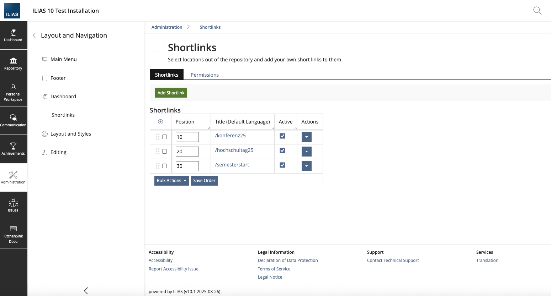Viewport: 551px width, 296px height.
Task: Open the search magnifier icon
Action: tap(537, 11)
